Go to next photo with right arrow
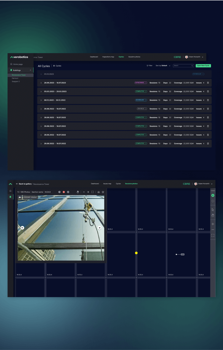 [x=99, y=228]
